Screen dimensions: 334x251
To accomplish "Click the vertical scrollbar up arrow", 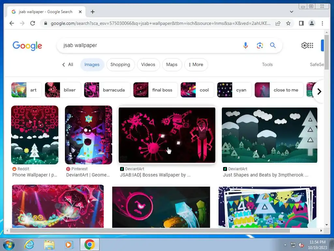I will (326, 32).
